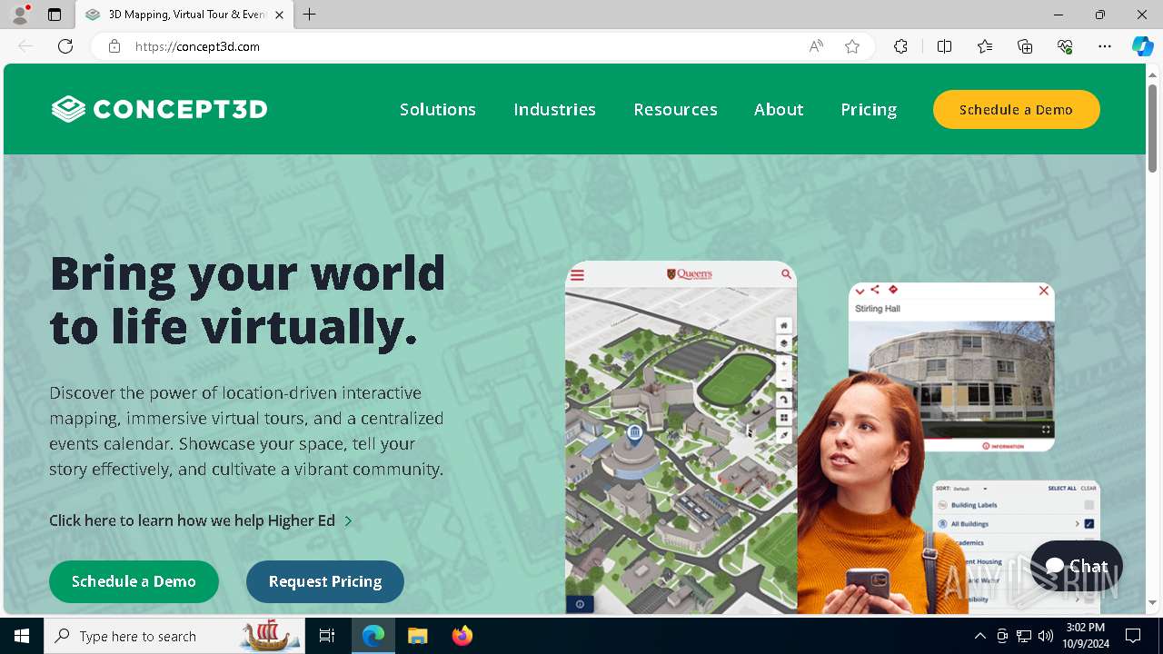Click fullscreen icon on Stirling Hall photo
Screen dimensions: 1163x654
(1046, 430)
